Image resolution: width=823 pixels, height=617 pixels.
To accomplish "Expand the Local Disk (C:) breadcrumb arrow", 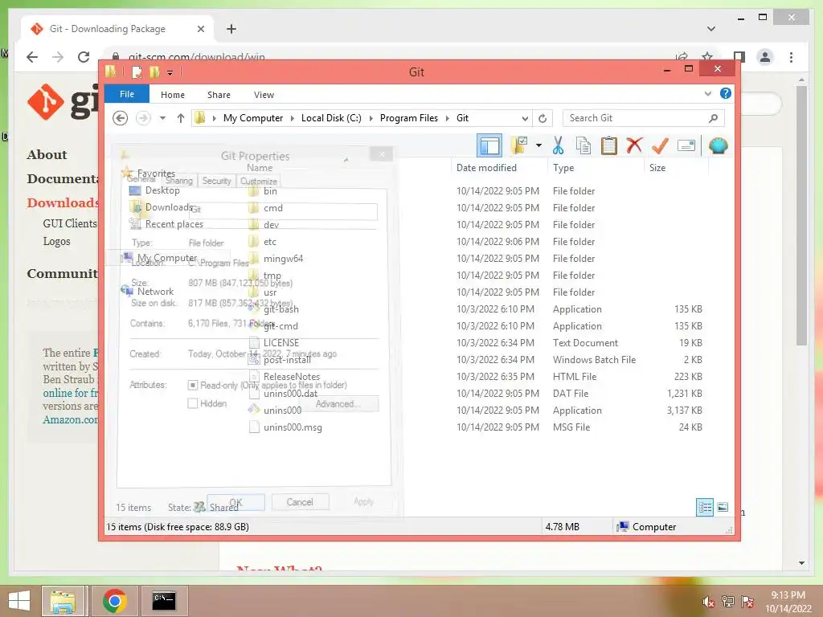I will pos(371,118).
